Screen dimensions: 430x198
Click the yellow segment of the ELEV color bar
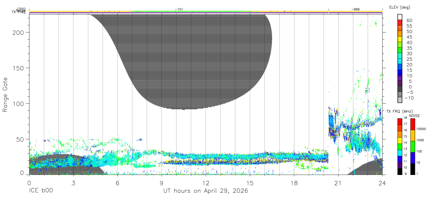tap(400, 39)
